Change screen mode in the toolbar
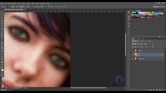This screenshot has height=93, width=166. point(2,75)
